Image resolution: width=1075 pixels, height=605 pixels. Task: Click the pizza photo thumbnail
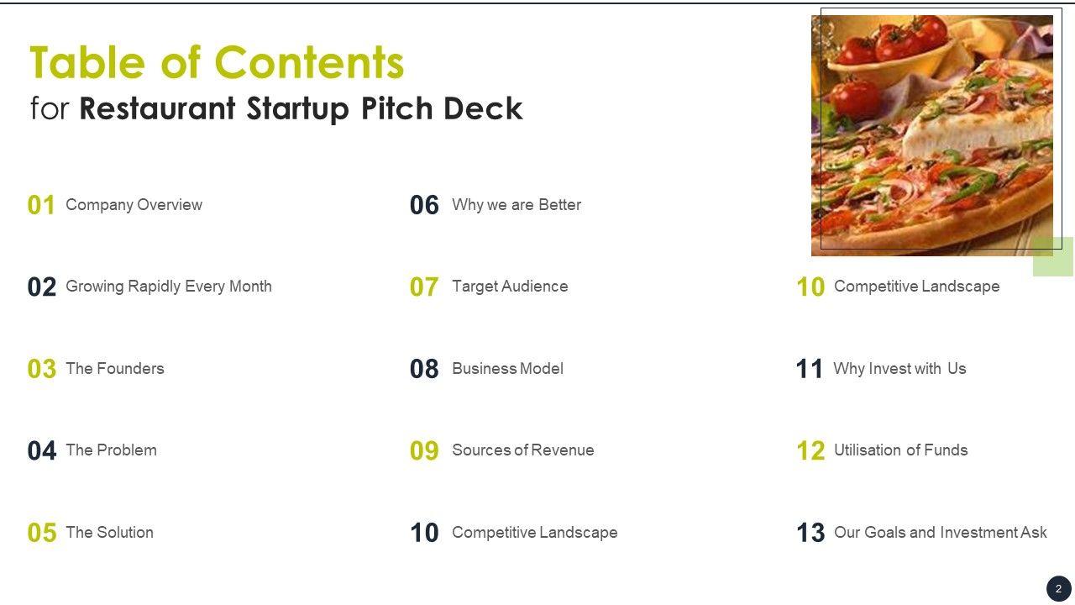coord(932,134)
